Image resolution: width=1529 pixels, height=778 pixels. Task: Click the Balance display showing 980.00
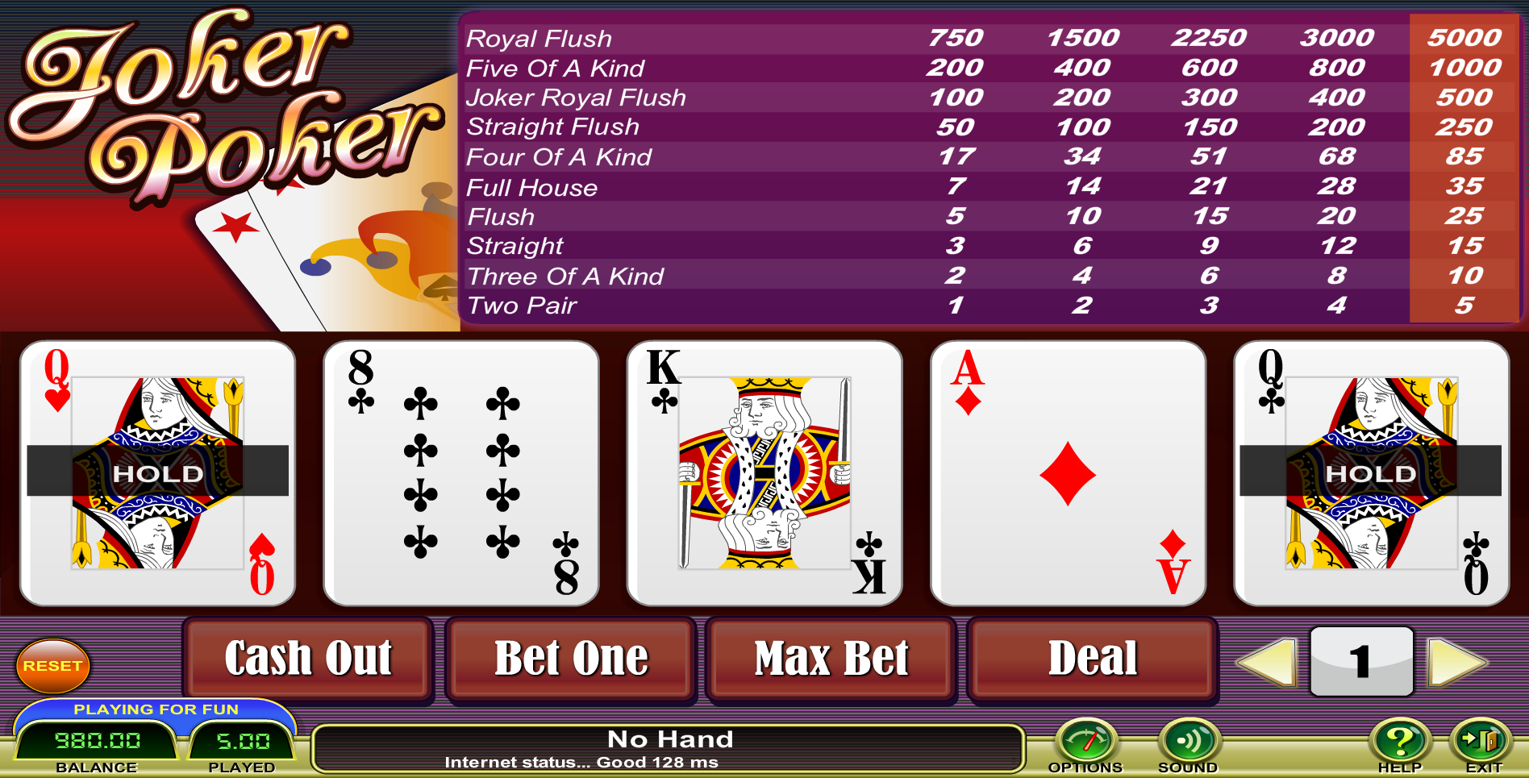[x=97, y=740]
